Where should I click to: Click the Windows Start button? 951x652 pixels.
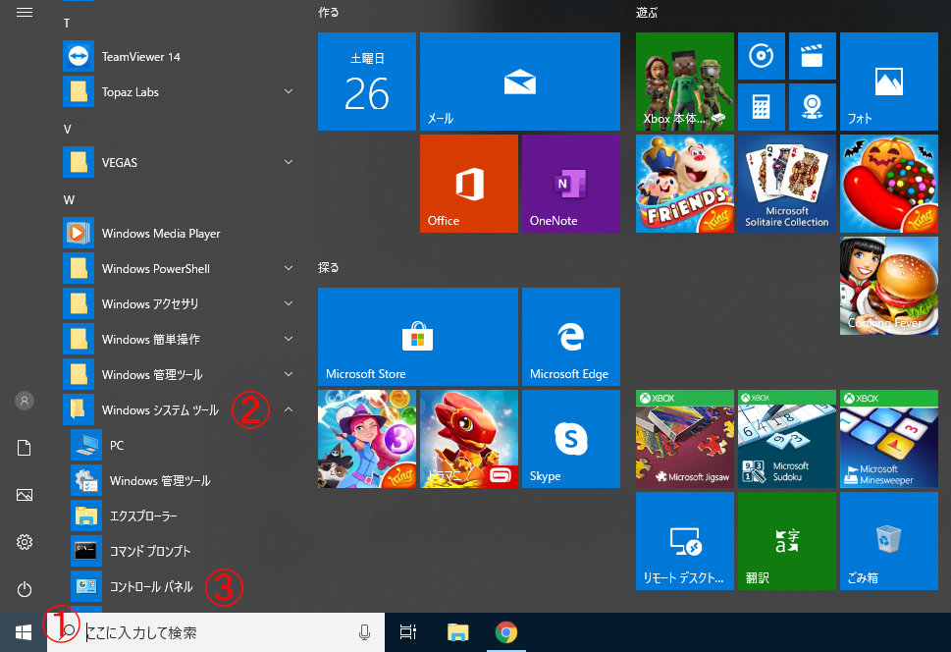click(24, 632)
